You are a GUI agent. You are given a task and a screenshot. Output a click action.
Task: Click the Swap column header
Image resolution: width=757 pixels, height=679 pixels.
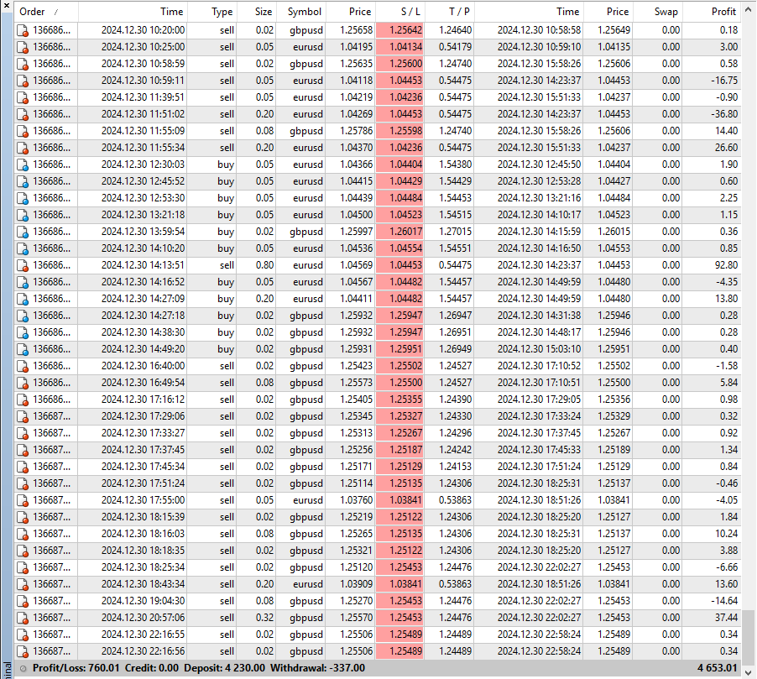(x=666, y=12)
